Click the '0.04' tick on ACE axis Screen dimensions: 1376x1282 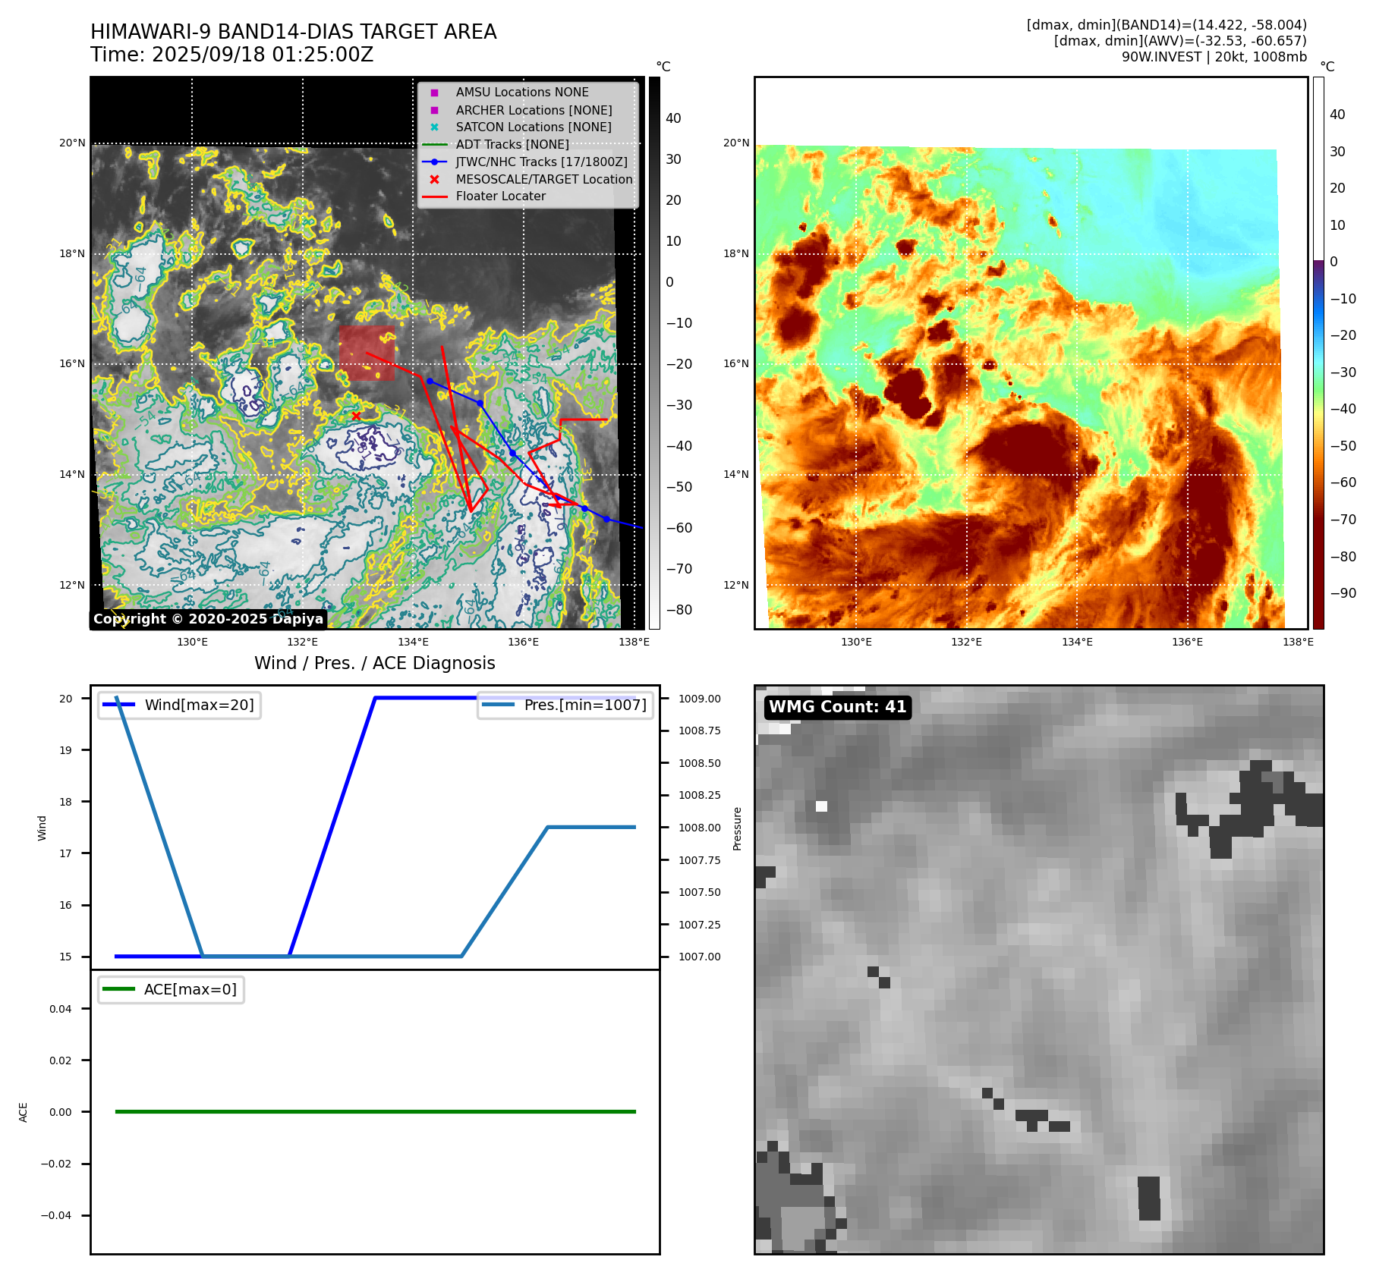click(61, 1009)
